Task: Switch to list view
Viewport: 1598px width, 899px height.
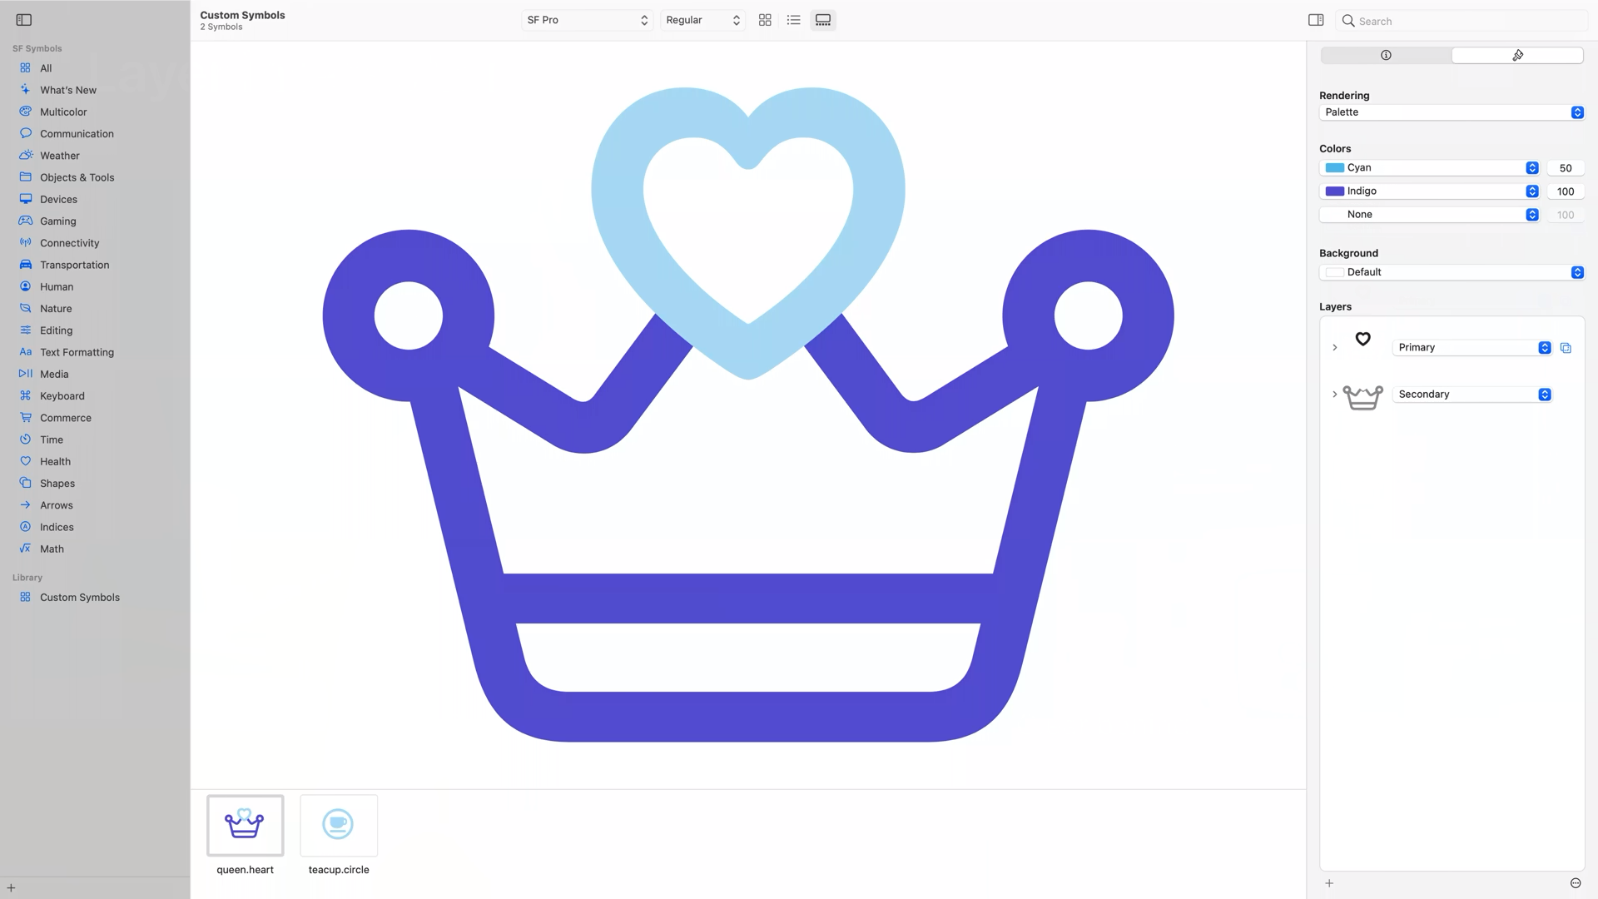Action: 793,20
